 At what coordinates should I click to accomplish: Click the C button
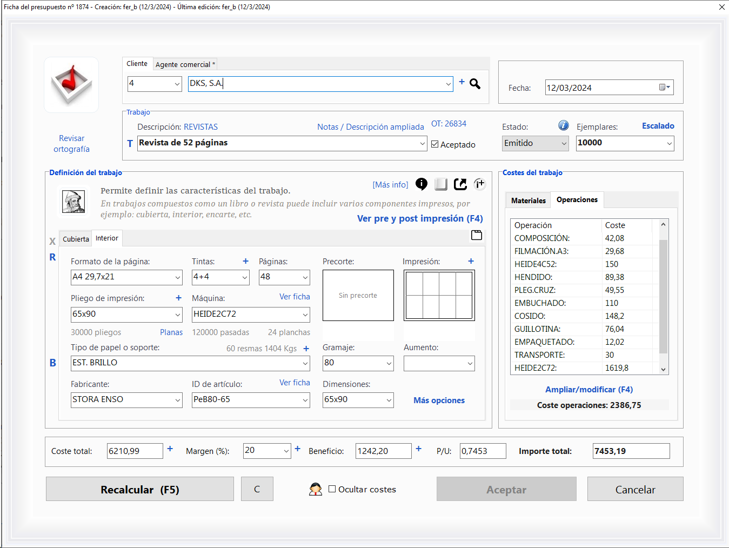point(257,489)
